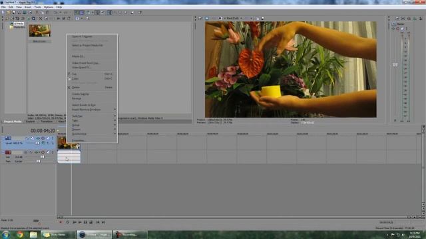
Task: Expand the Switches submenu
Action: tap(92, 116)
